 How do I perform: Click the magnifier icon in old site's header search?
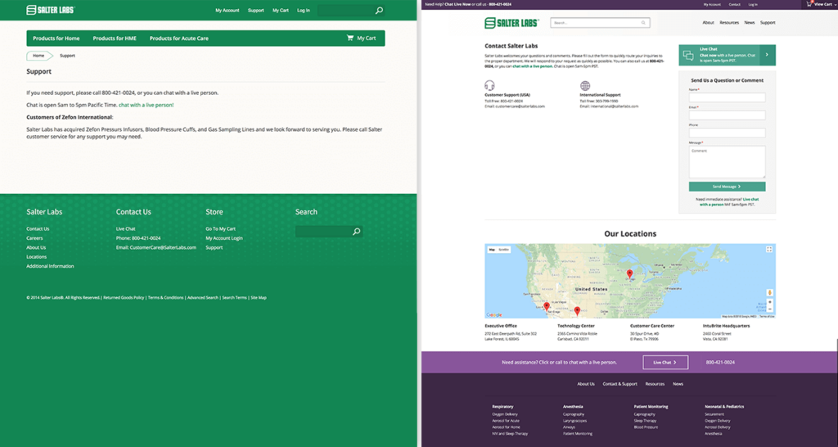tap(379, 10)
